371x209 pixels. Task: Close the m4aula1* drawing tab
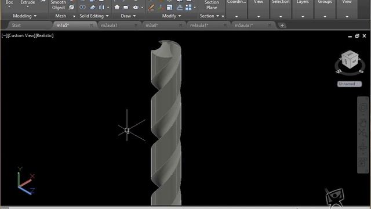[x=225, y=25]
